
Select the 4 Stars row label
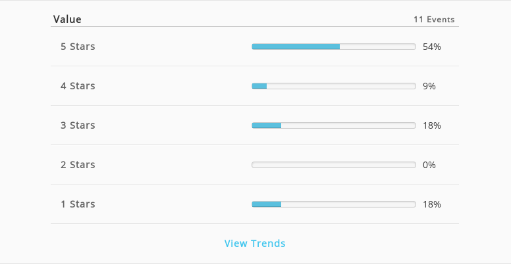pos(78,86)
